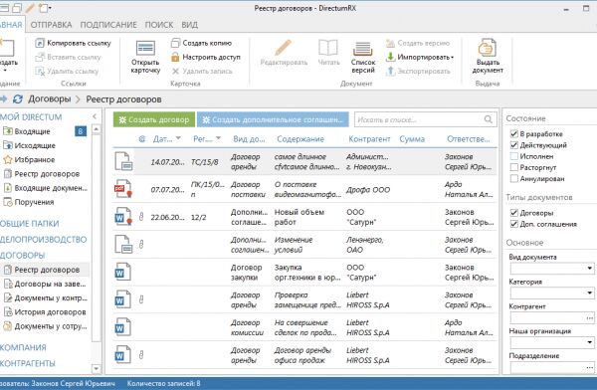The width and height of the screenshot is (597, 390).
Task: Click the refresh icon near Договоры breadcrumb
Action: tap(18, 99)
